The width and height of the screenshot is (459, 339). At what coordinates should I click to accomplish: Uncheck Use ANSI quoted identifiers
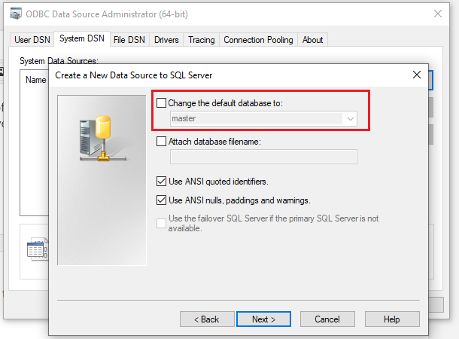(x=161, y=182)
